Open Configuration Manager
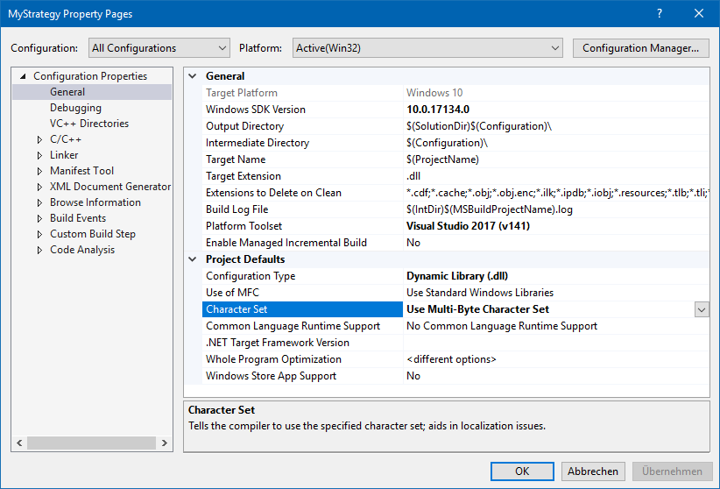This screenshot has width=720, height=489. 640,48
